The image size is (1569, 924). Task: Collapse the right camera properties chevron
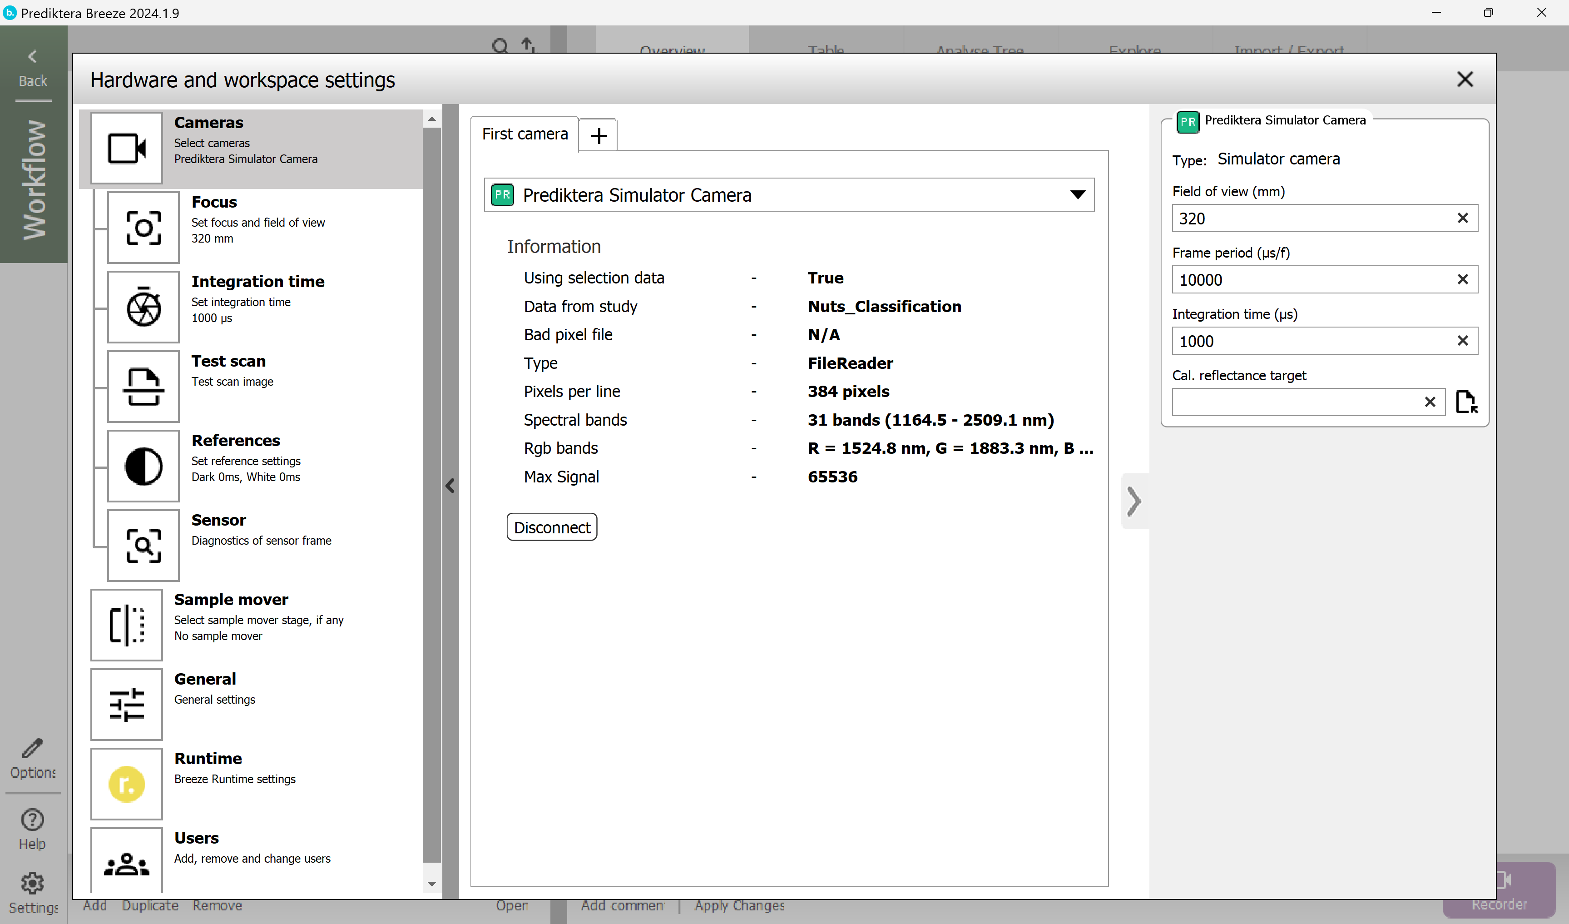tap(1134, 501)
